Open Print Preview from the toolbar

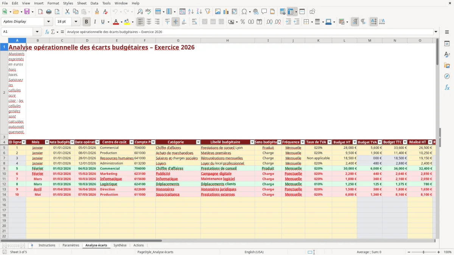point(57,12)
